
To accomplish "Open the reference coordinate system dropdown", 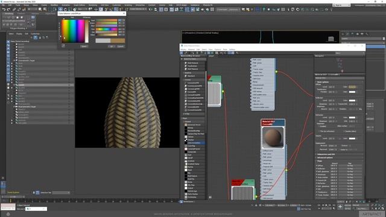I will pos(83,10).
